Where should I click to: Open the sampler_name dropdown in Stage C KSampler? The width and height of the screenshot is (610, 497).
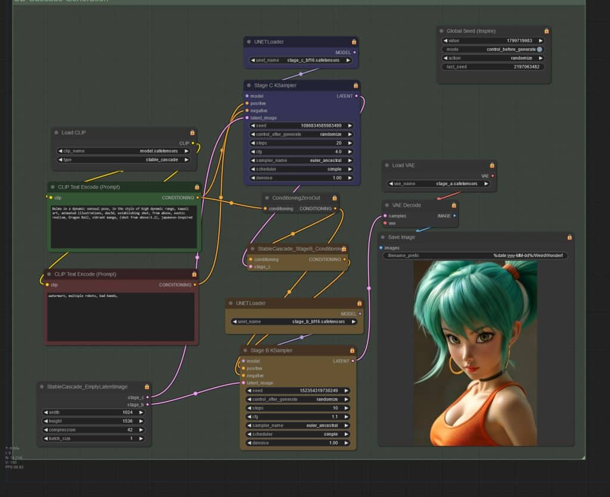(x=301, y=161)
